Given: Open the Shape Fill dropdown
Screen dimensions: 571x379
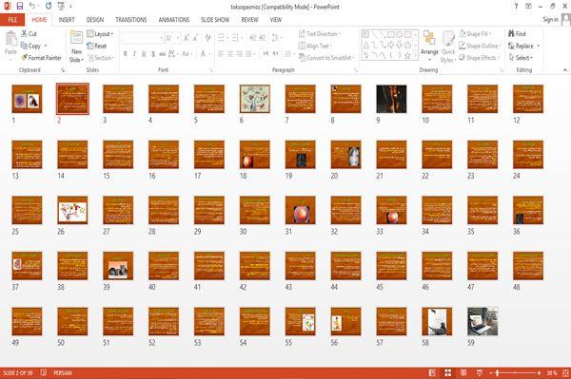Looking at the screenshot, I should (x=475, y=34).
